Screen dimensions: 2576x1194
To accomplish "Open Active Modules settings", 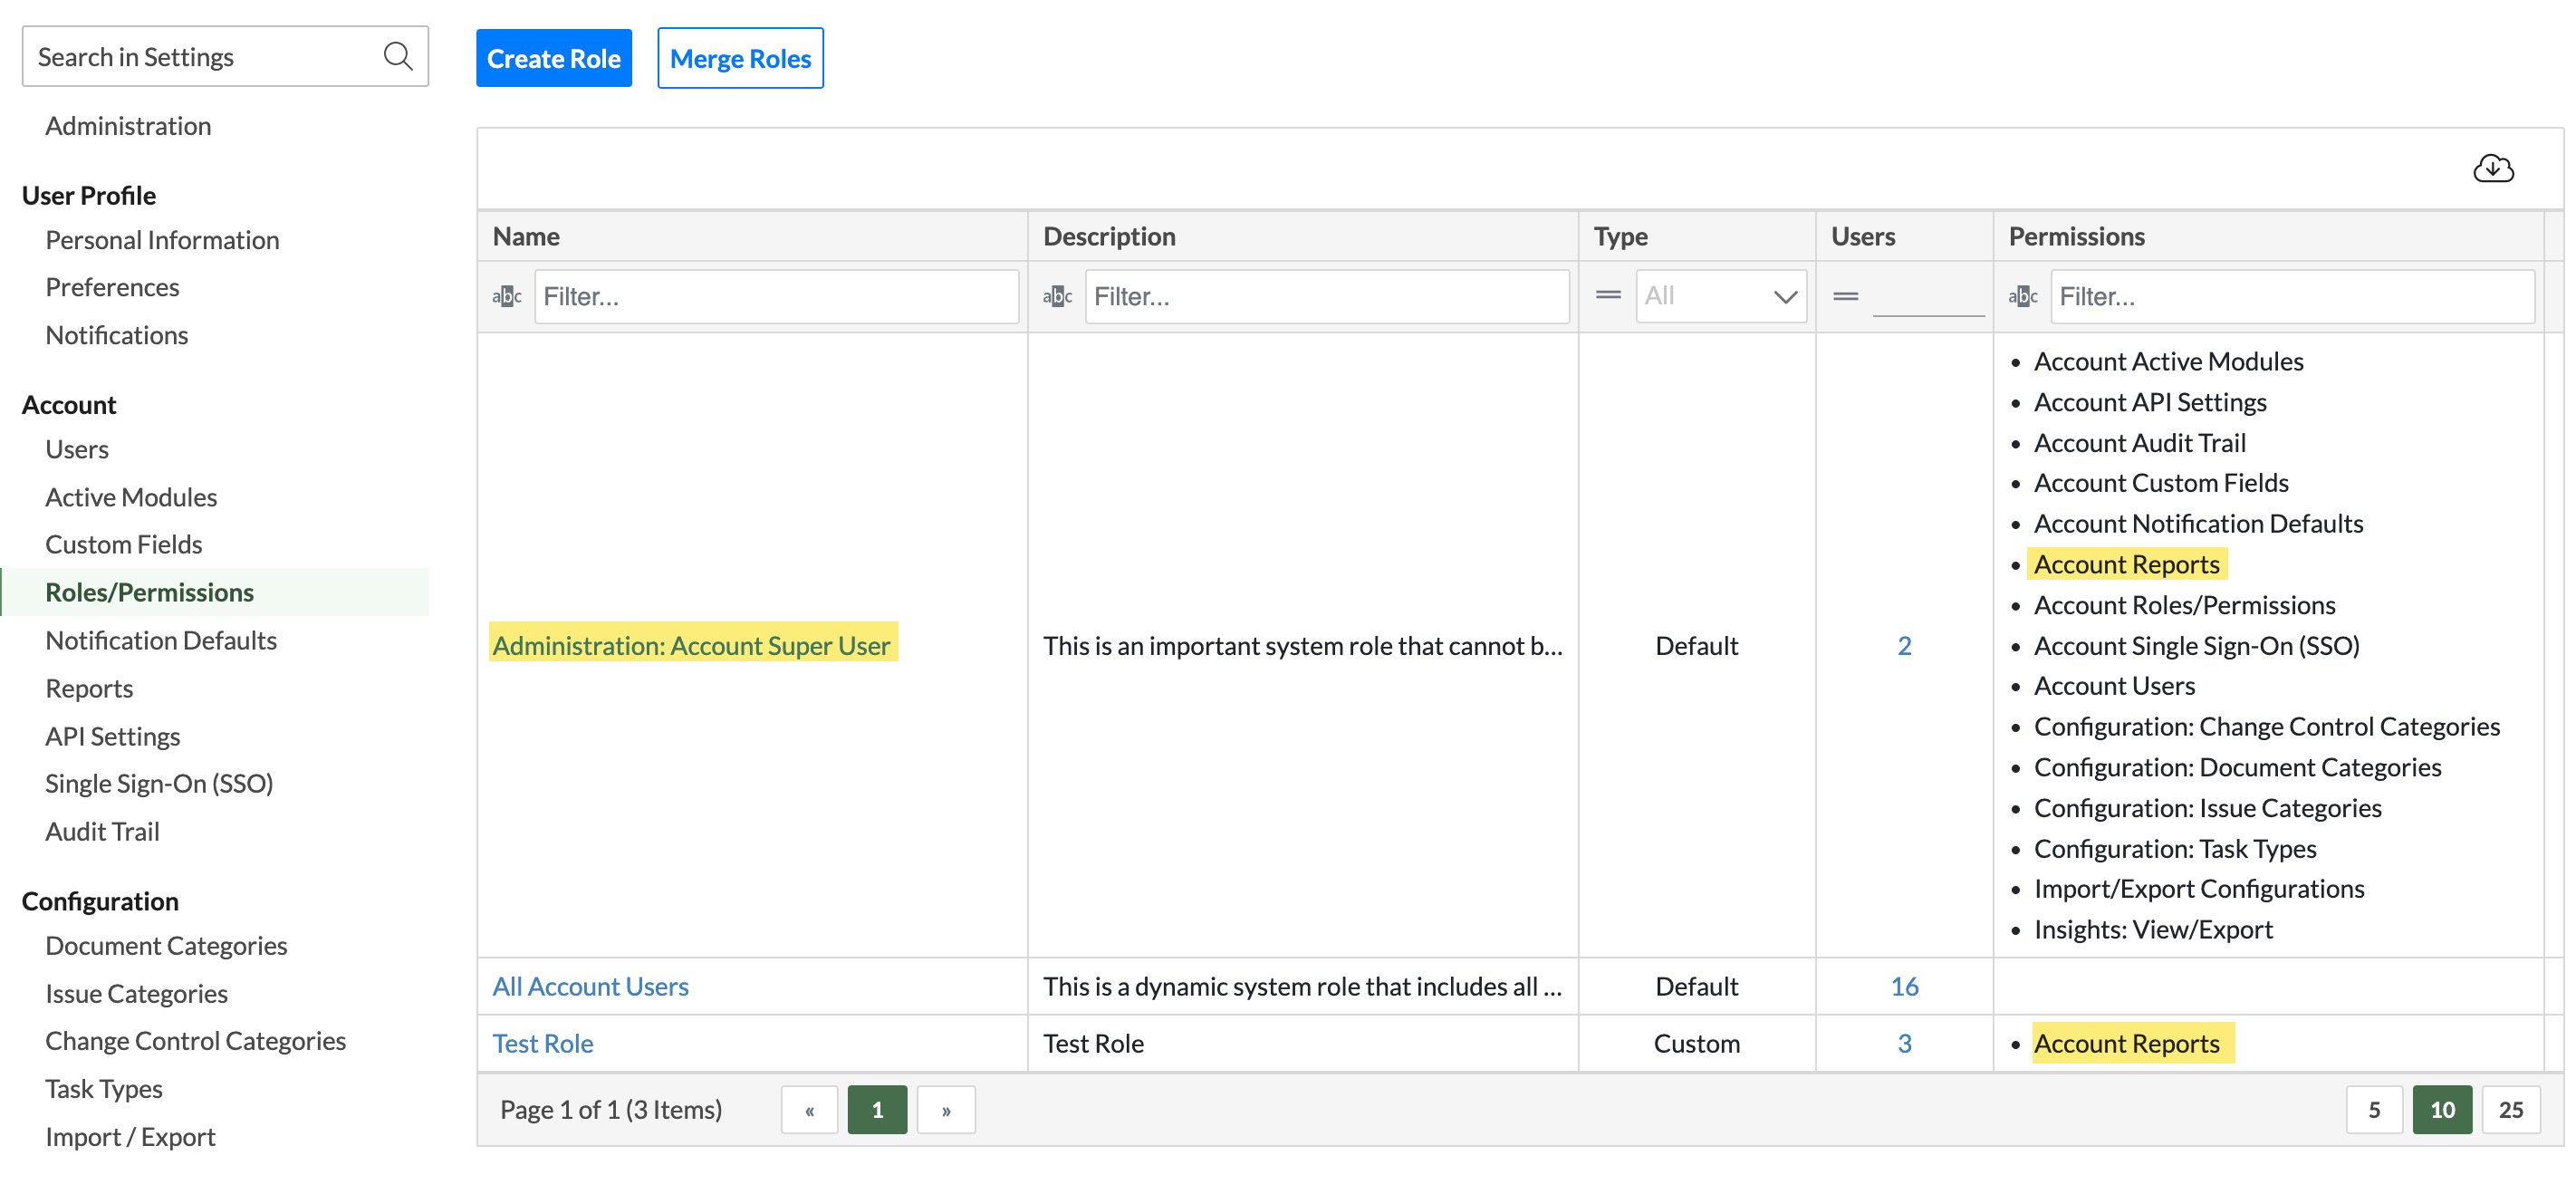I will point(131,497).
